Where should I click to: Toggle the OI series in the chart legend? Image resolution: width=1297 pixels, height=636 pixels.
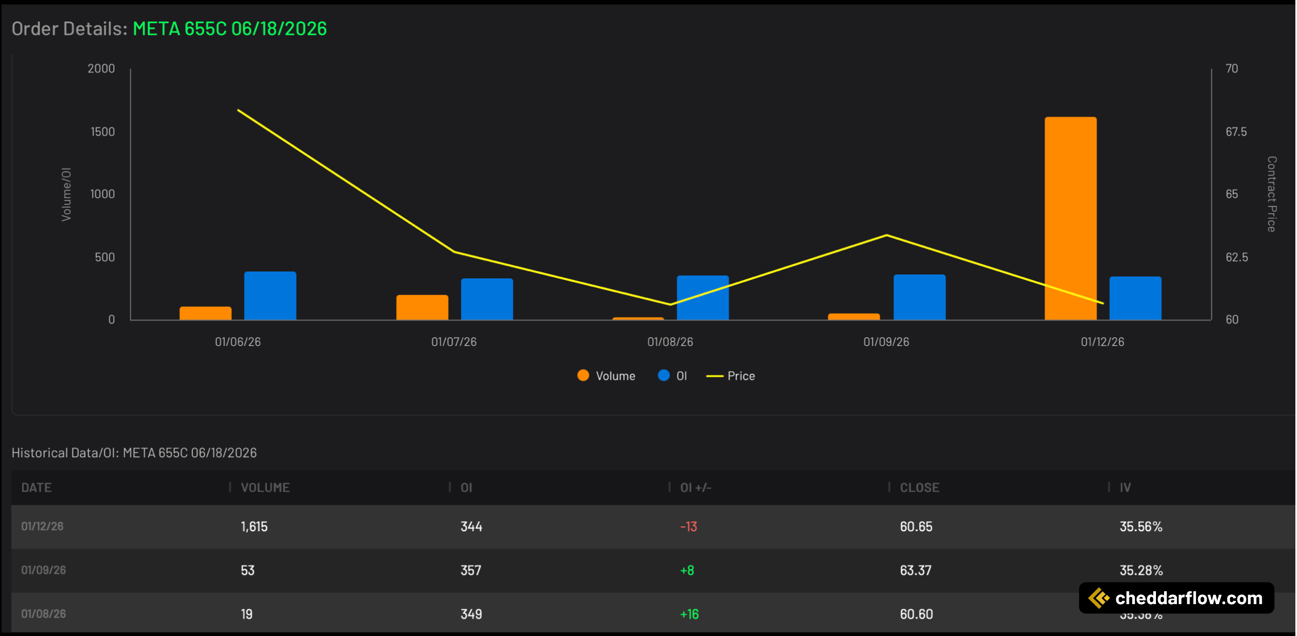[672, 376]
